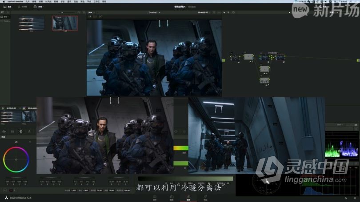Image resolution: width=360 pixels, height=202 pixels.
Task: Toggle the 时间线 panel button in top toolbar
Action: [22, 7]
